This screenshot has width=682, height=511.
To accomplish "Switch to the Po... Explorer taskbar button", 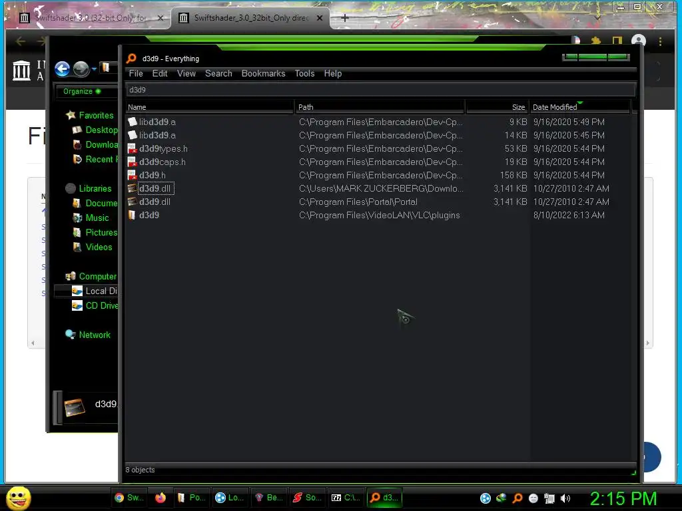I will point(192,498).
